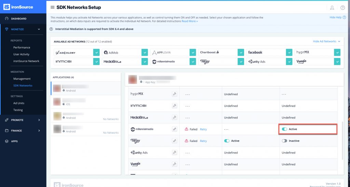Click the AdColony network logo
Image resolution: width=350 pixels, height=187 pixels.
66,53
